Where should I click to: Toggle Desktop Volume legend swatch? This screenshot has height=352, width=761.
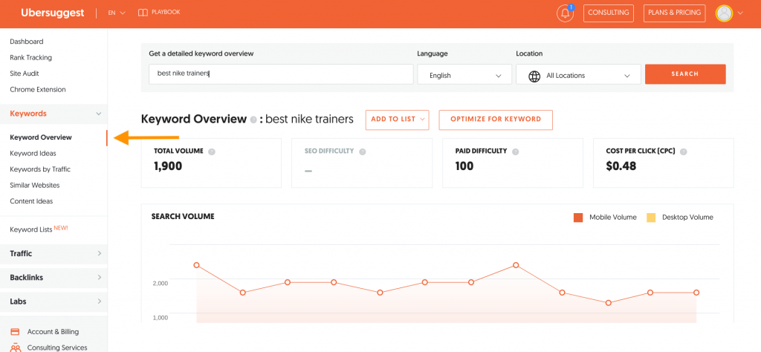[651, 218]
